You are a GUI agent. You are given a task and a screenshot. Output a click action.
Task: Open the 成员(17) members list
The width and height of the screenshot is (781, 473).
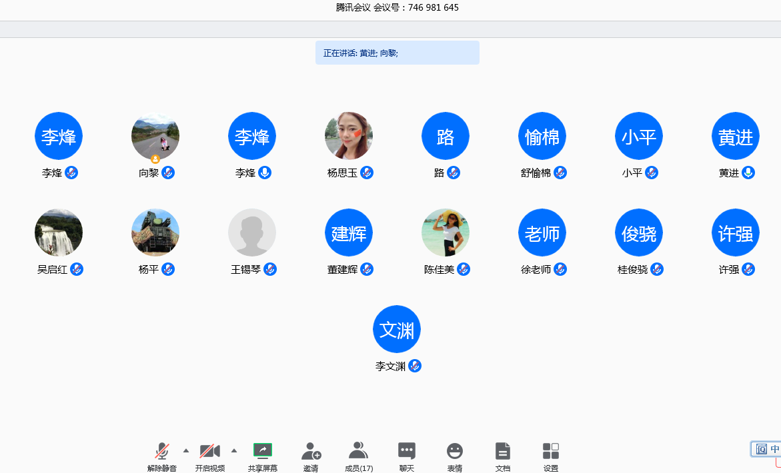click(359, 452)
